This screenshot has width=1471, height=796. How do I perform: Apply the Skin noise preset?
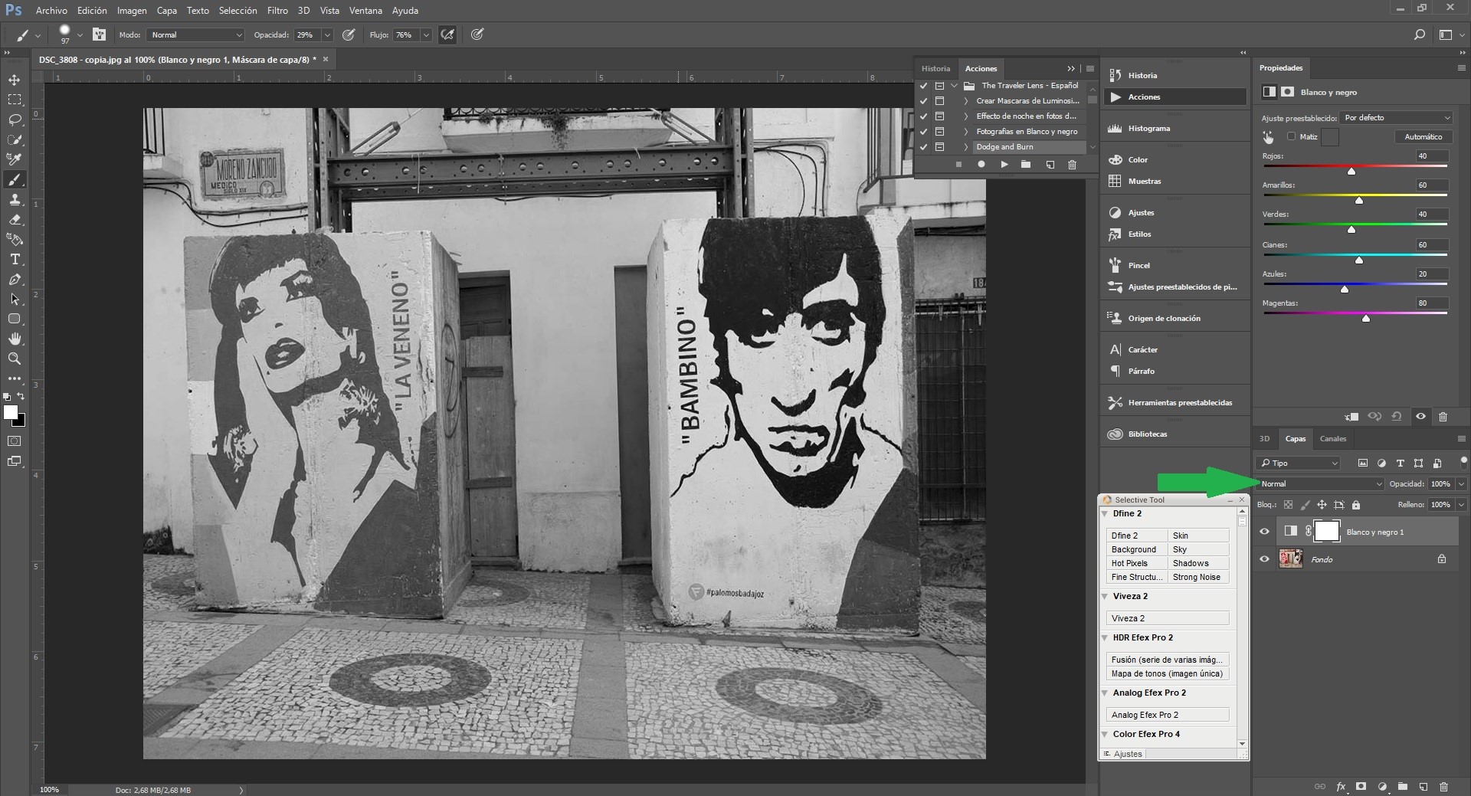1198,536
